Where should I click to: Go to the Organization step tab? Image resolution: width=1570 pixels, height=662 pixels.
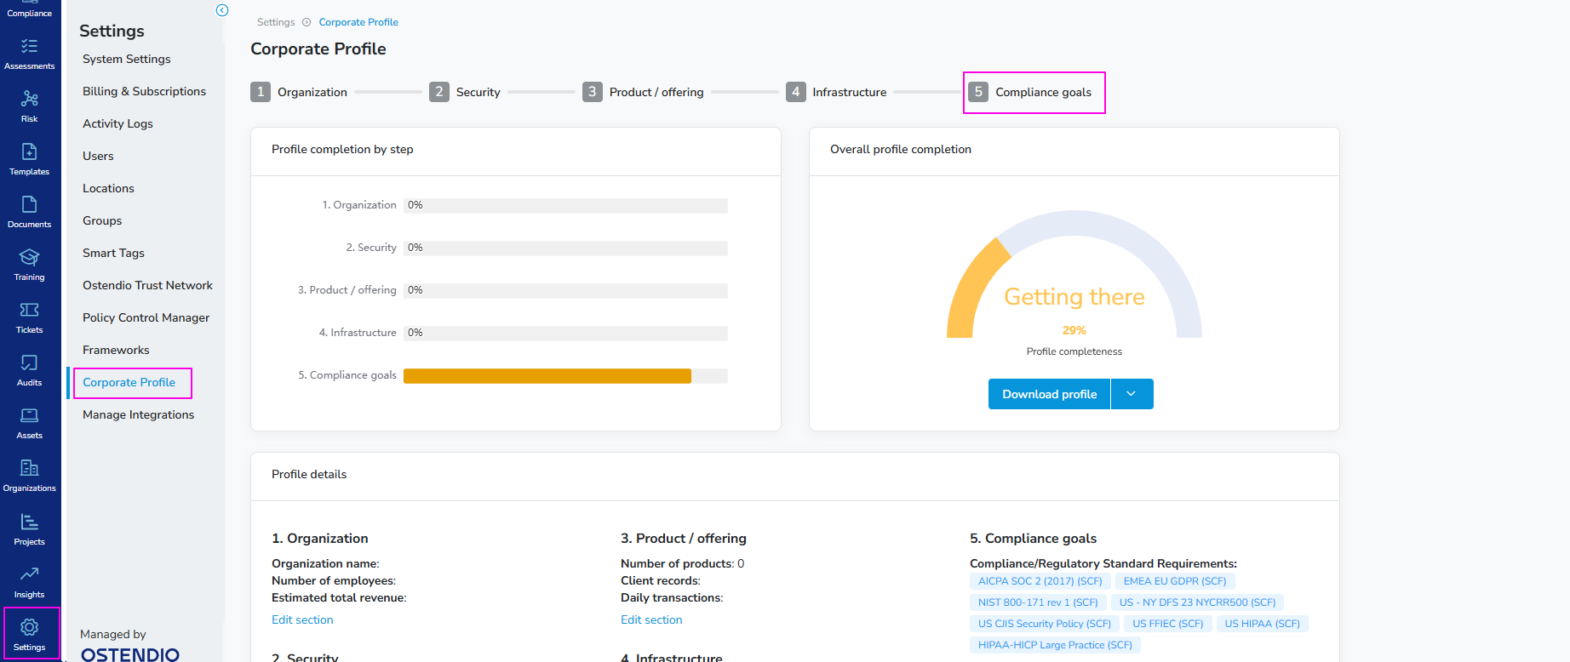click(x=312, y=92)
